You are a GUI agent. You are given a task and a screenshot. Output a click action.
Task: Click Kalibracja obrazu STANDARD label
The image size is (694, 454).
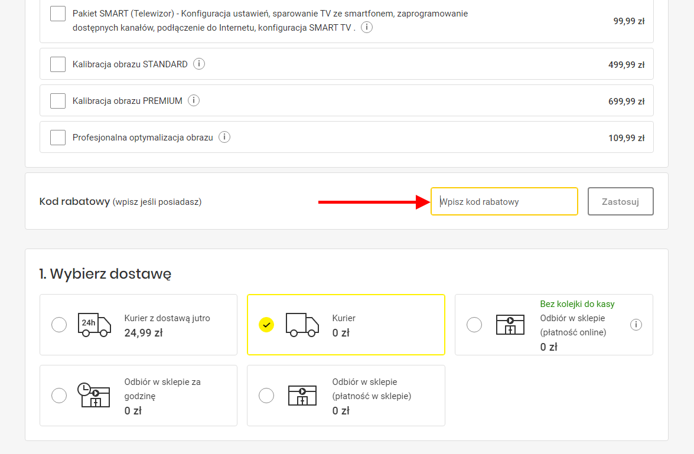tap(130, 64)
